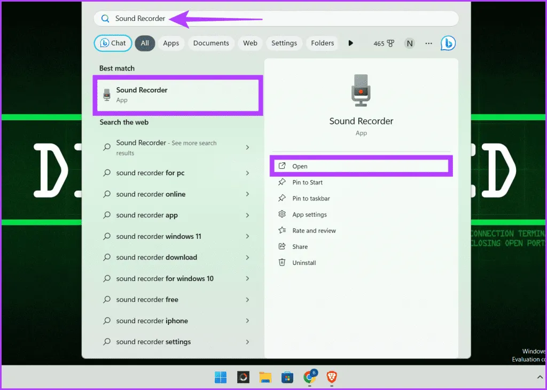This screenshot has width=547, height=390.
Task: Click the Windows Start button on taskbar
Action: (221, 378)
